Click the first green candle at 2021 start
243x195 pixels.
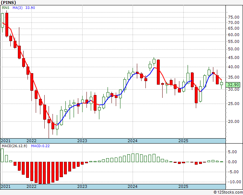tap(3, 20)
